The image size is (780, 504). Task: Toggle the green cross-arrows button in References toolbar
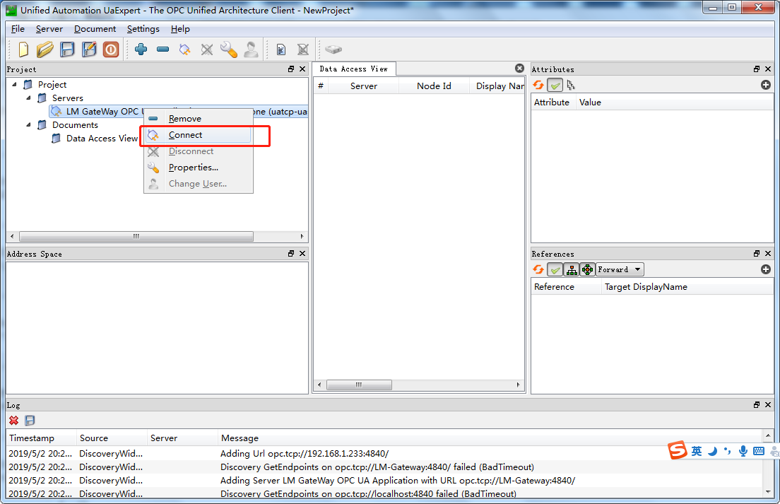click(x=588, y=269)
